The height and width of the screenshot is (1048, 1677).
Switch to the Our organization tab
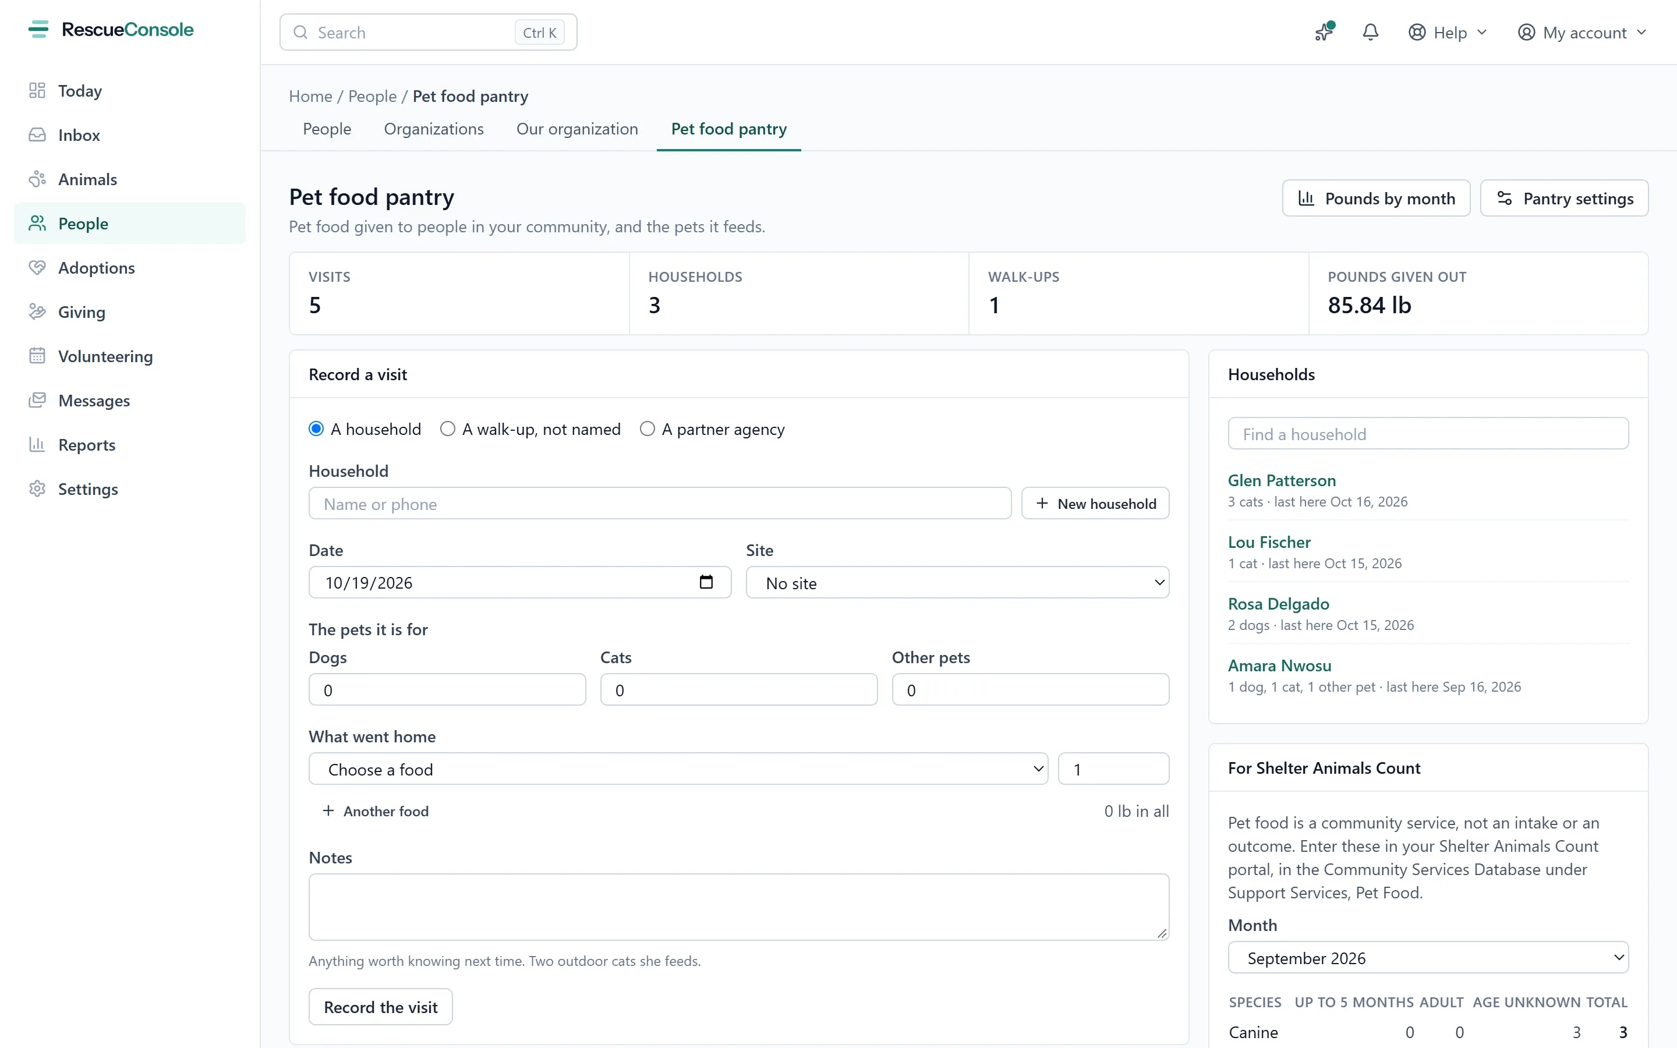tap(577, 129)
